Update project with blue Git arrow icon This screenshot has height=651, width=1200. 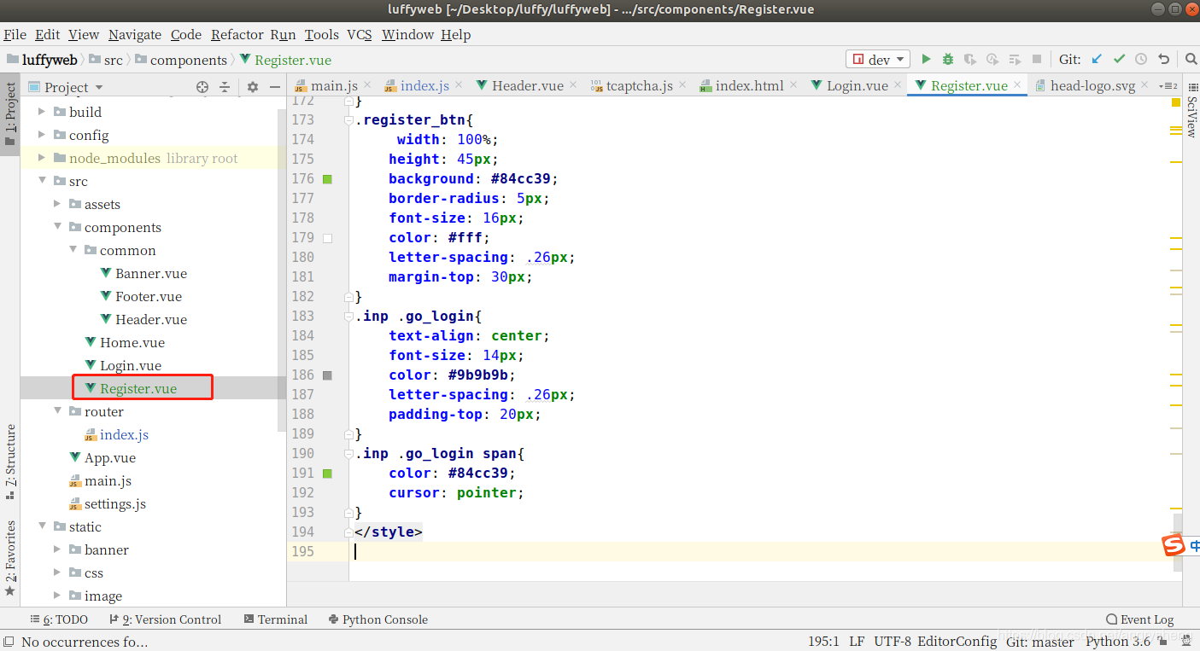pos(1097,60)
